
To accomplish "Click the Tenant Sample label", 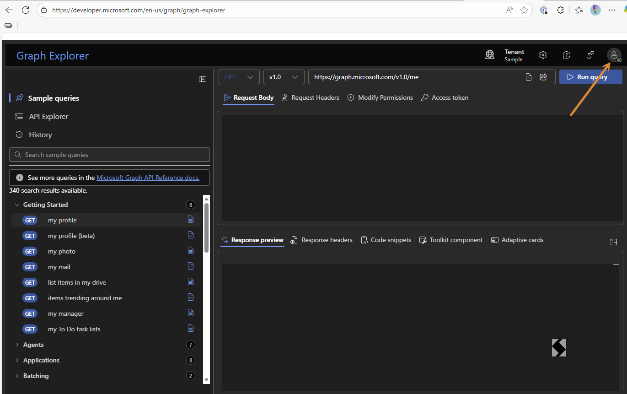I will [x=514, y=55].
